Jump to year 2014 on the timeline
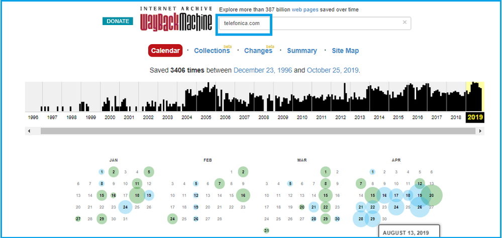The width and height of the screenshot is (502, 238). coord(378,117)
